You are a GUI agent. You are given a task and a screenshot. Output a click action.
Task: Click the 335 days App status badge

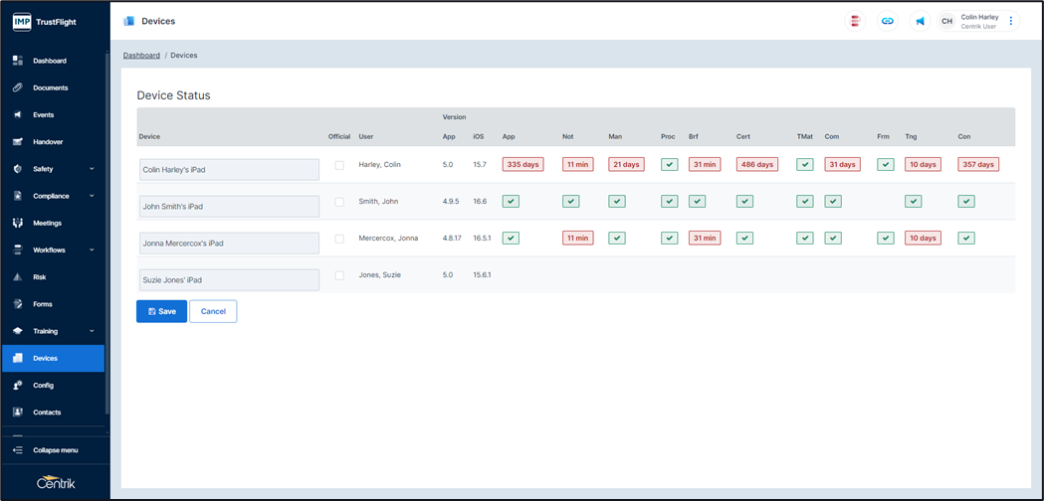tap(522, 165)
